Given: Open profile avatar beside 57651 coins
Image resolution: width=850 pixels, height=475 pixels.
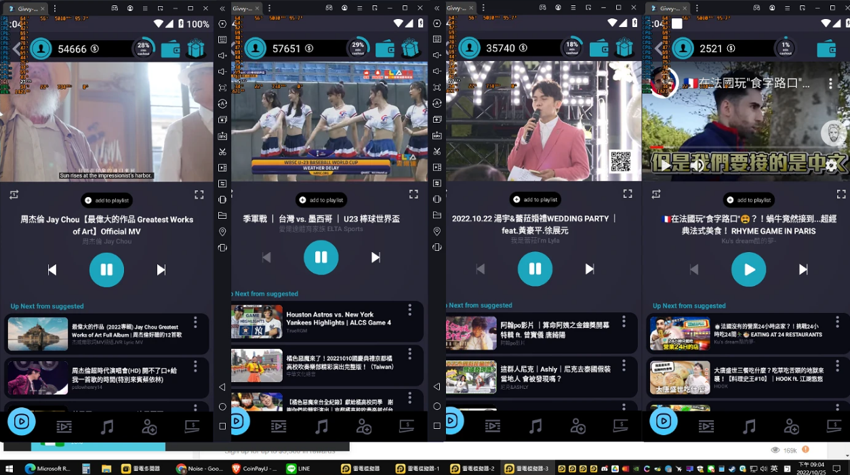Looking at the screenshot, I should point(256,49).
